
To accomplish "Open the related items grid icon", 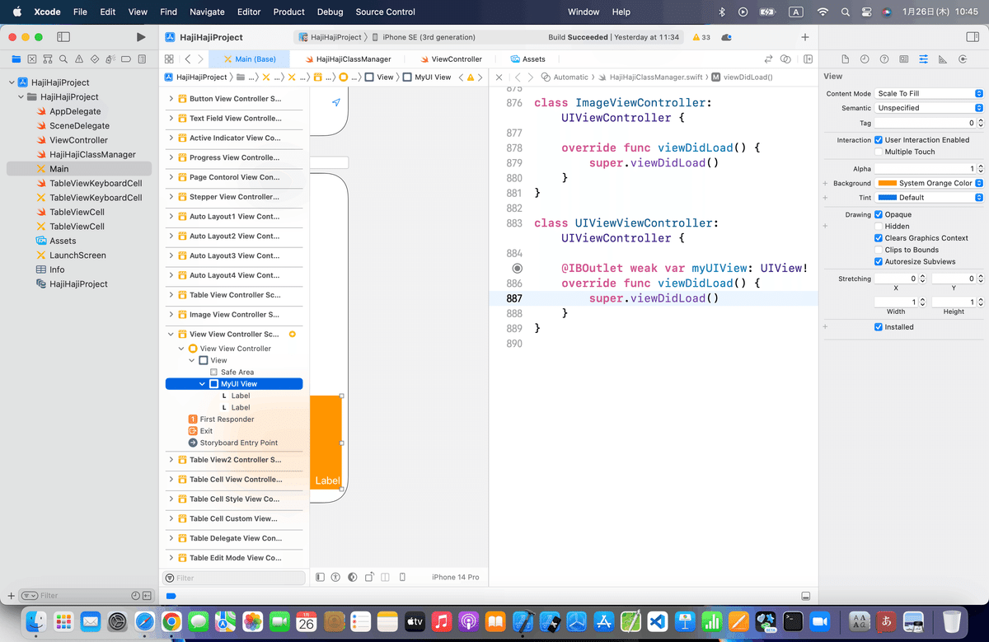I will click(x=168, y=59).
